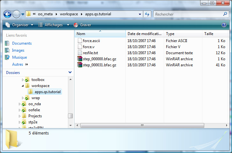Select Projects folder in tree

[35, 116]
